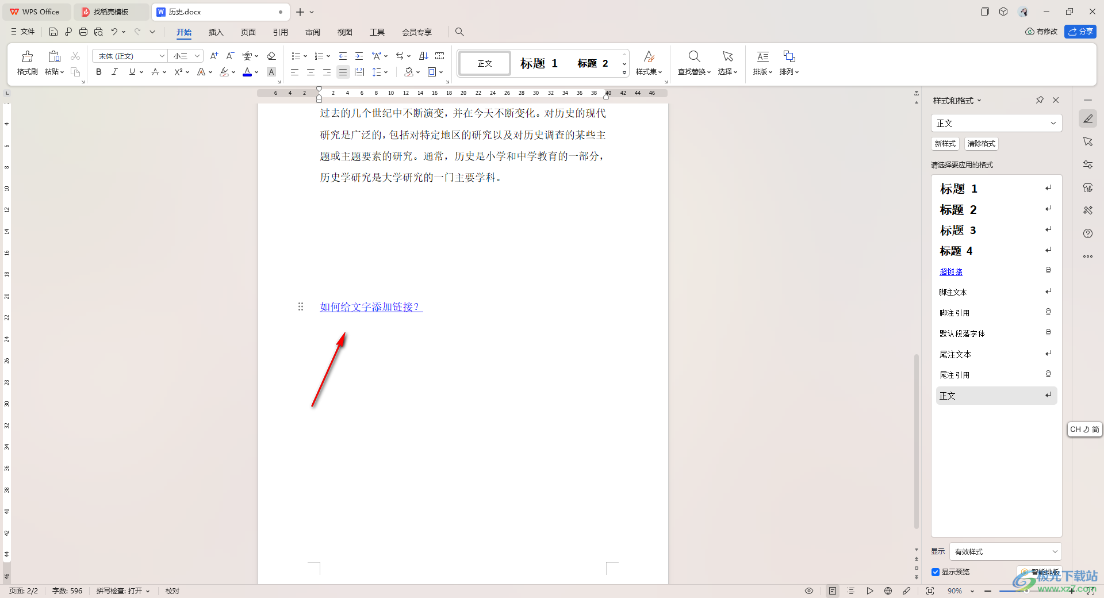Open the help question mark in sidebar
Viewport: 1104px width, 598px height.
click(x=1088, y=233)
